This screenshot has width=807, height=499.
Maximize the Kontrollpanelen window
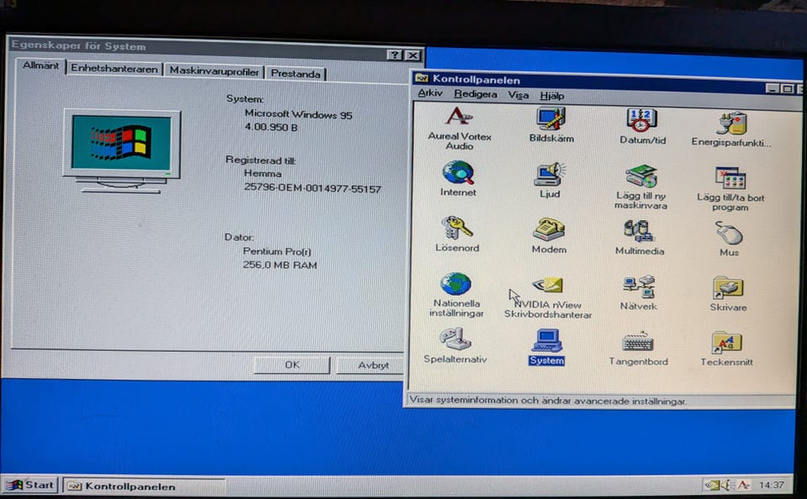pyautogui.click(x=787, y=88)
